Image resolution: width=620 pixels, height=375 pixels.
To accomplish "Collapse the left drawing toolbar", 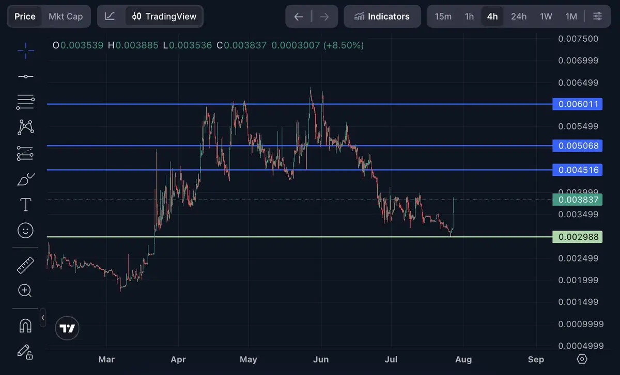I will click(43, 317).
